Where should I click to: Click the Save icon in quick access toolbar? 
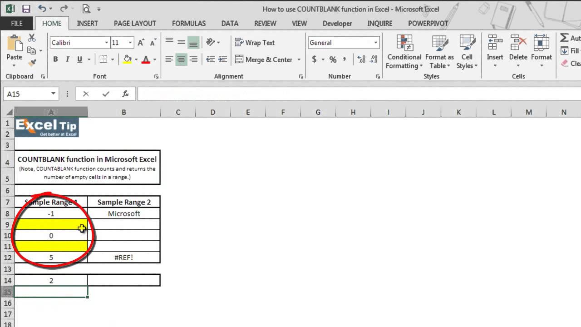26,9
